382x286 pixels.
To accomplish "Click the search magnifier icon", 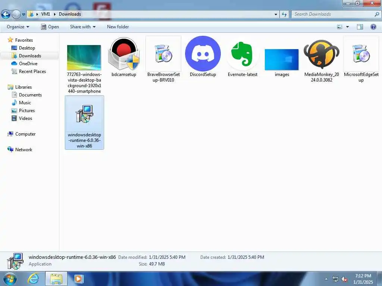I will click(x=377, y=15).
